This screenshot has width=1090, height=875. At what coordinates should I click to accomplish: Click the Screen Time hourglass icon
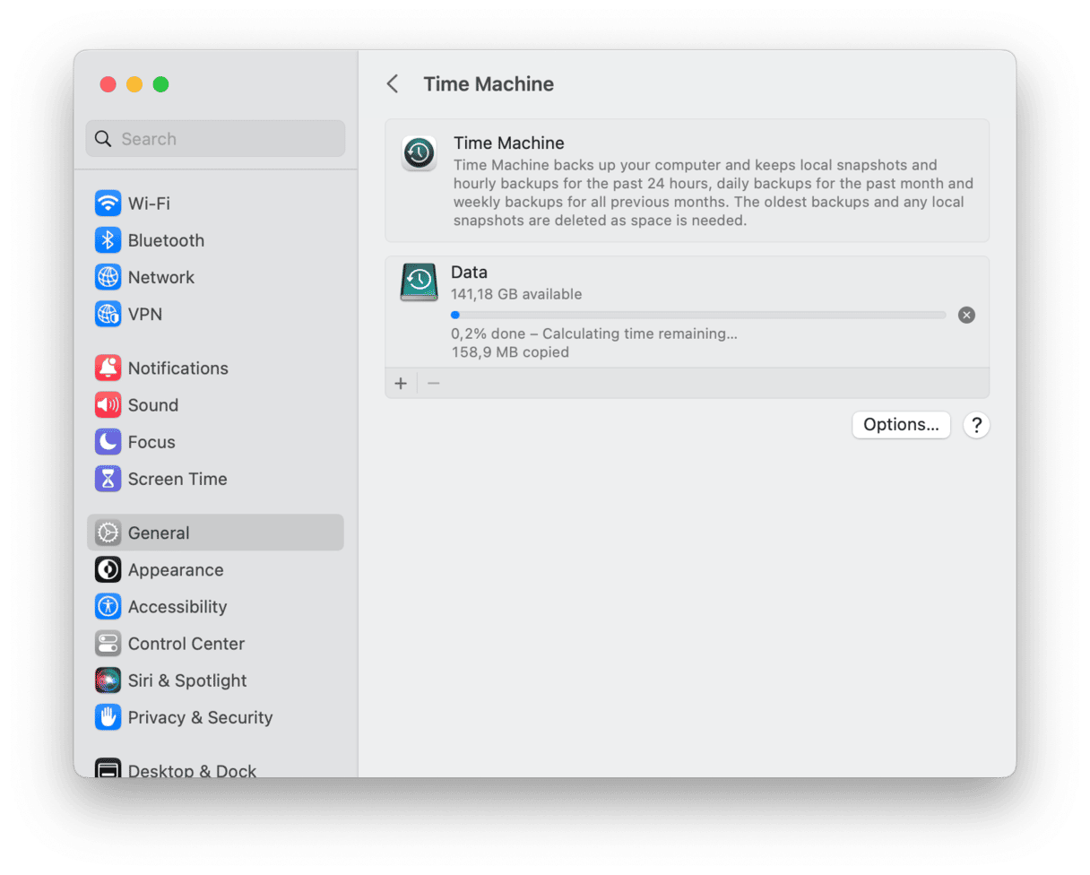pos(108,478)
